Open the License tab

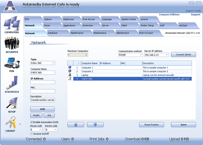tap(148, 19)
